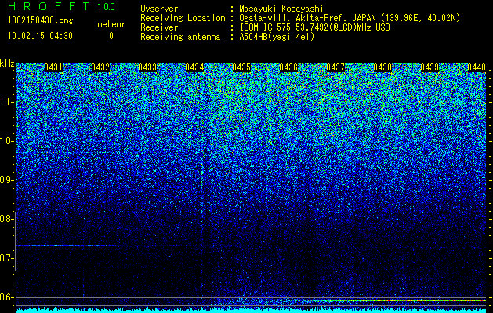Click the faint horizontal signal trace near 0.73 kHz
Viewport: 493px width, 313px height.
(66, 245)
